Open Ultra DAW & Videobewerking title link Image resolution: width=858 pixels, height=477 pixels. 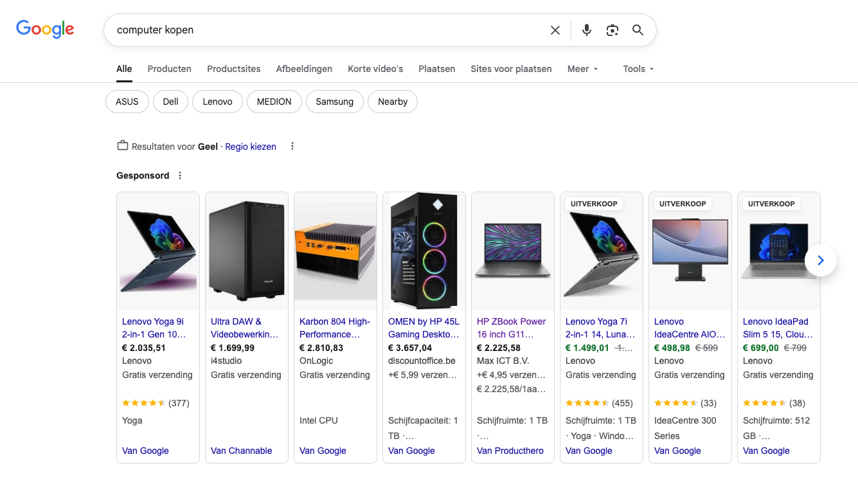(245, 328)
